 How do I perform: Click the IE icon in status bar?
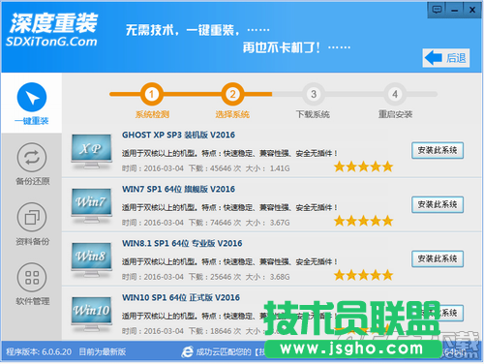pos(187,351)
